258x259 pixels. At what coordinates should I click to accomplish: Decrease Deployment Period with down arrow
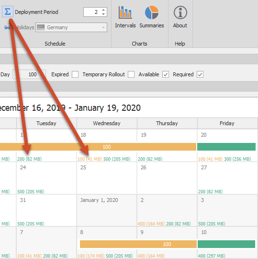103,14
